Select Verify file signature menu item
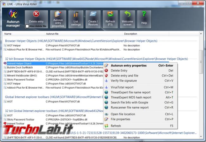206x142 pixels. coord(140,81)
